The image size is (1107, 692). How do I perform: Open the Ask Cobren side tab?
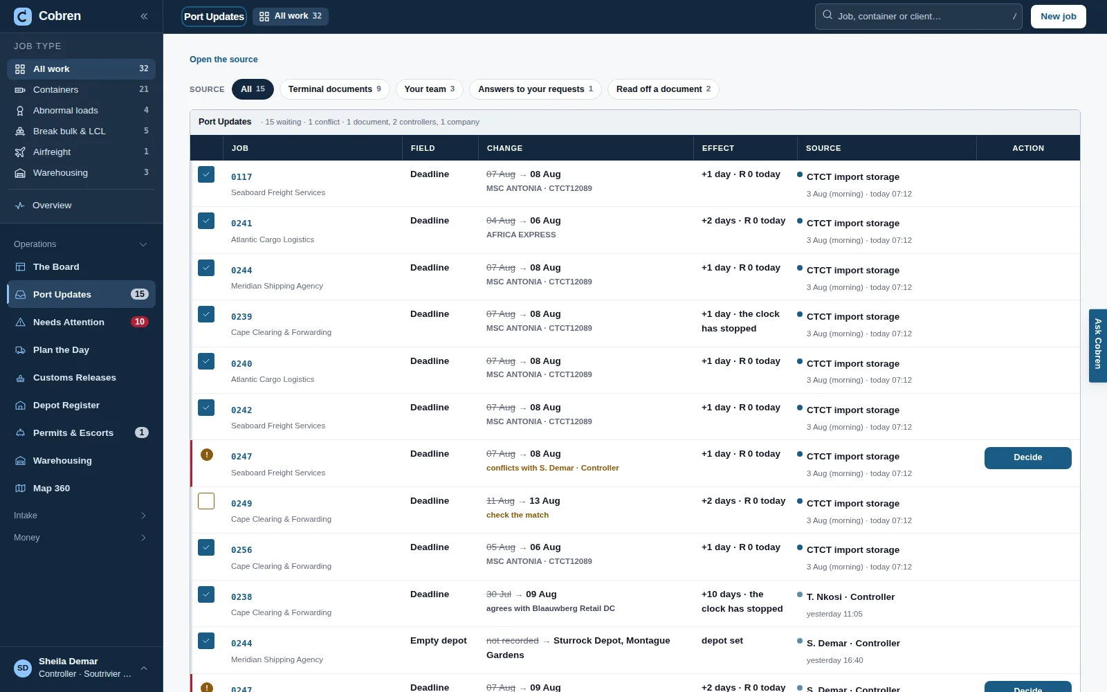point(1098,345)
